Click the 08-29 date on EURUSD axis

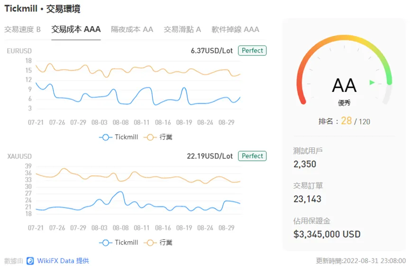pos(227,122)
